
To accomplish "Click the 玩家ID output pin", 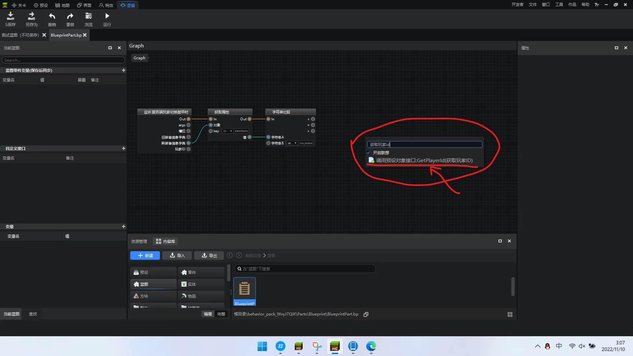I will coord(189,149).
